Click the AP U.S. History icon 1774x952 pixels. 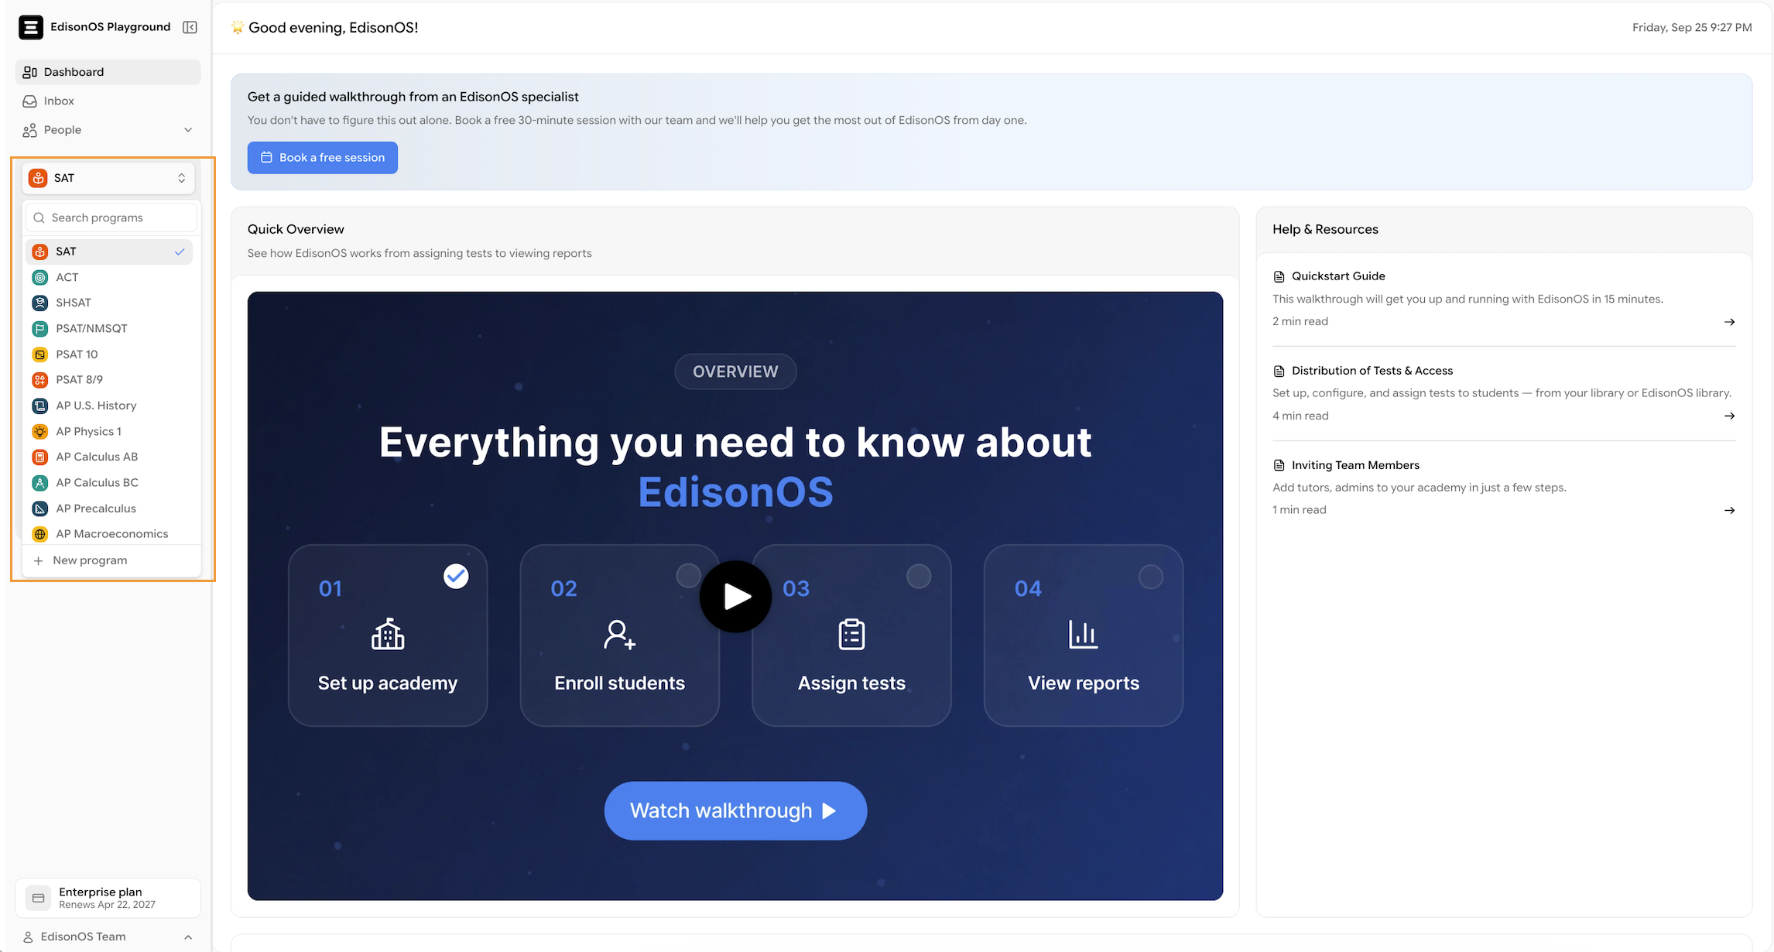[x=40, y=406]
